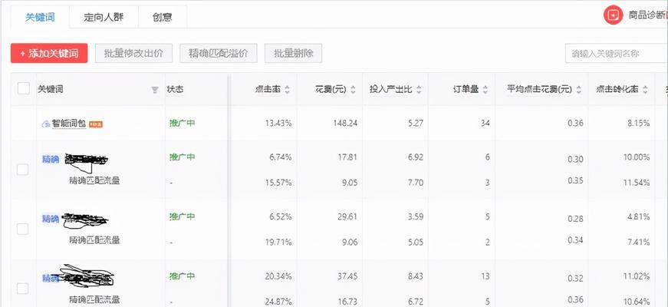668x307 pixels.
Task: Tick the select-all checkbox in table header
Action: point(24,89)
